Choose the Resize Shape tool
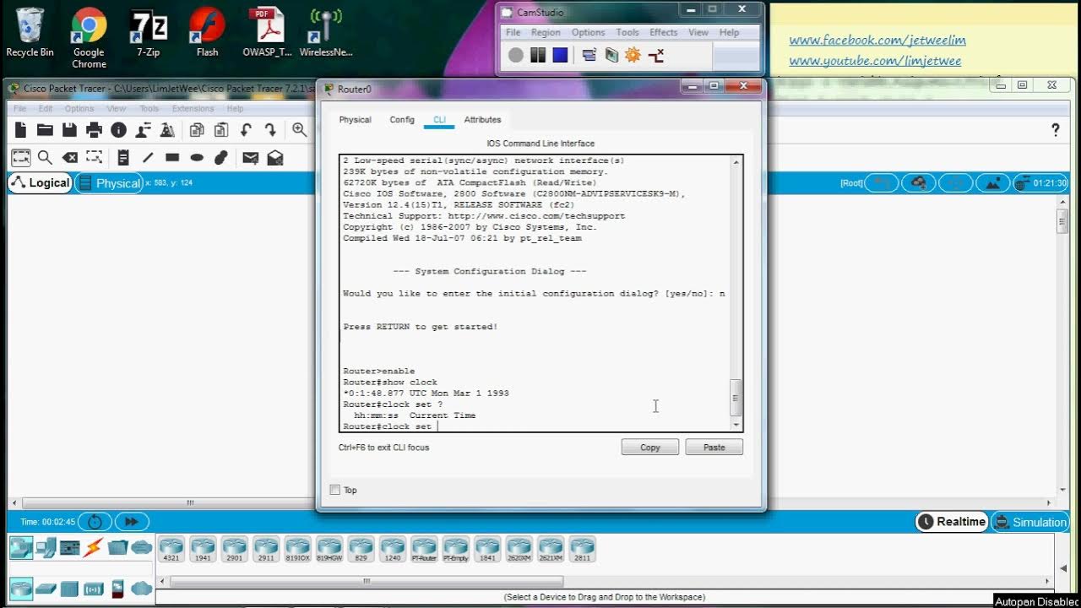Viewport: 1081px width, 608px height. point(95,158)
